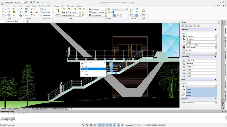227x127 pixels.
Task: Collapse the Geometry properties section
Action: 216,57
